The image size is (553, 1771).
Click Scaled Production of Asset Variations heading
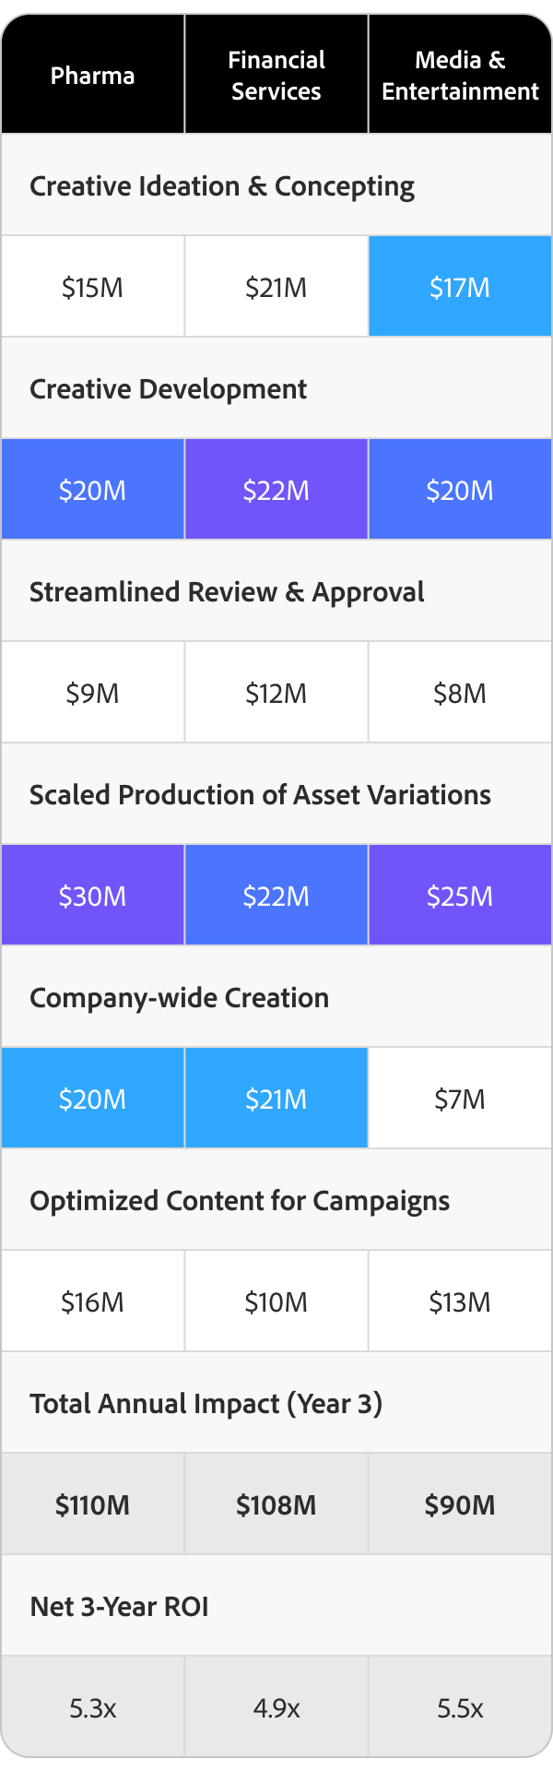click(x=260, y=795)
